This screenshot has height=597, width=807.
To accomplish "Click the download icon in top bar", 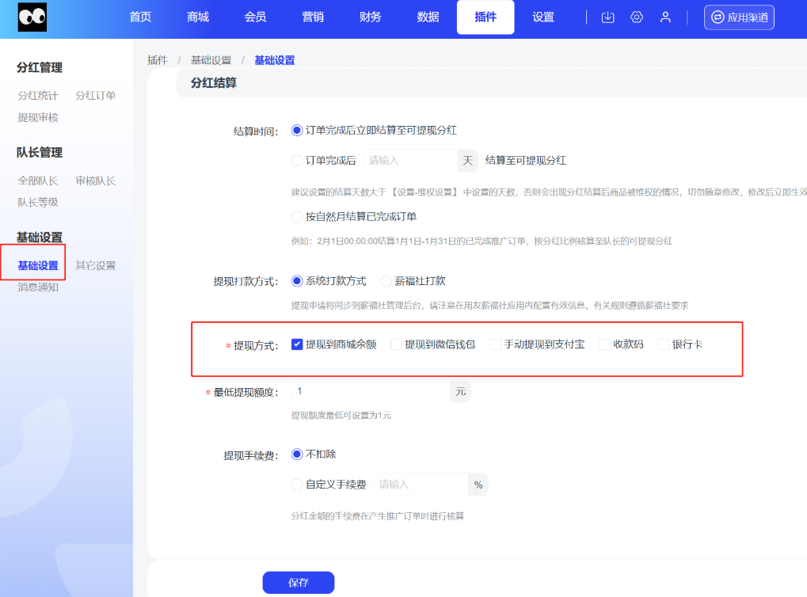I will 608,17.
